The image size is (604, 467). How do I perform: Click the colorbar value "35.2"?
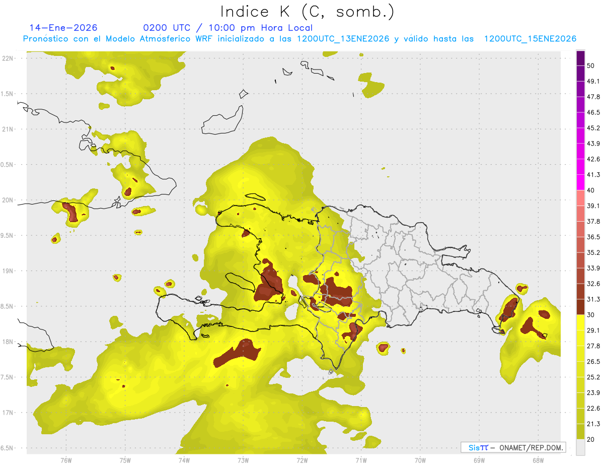click(593, 252)
